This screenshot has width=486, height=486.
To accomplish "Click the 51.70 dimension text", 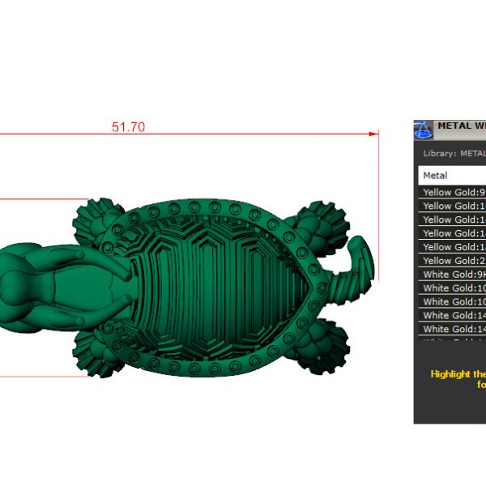I will tap(128, 127).
